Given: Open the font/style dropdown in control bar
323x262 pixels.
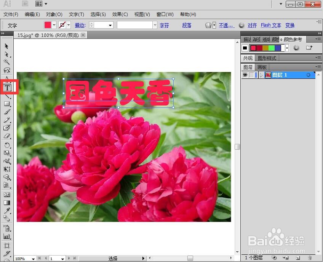Looking at the screenshot, I should 155,26.
